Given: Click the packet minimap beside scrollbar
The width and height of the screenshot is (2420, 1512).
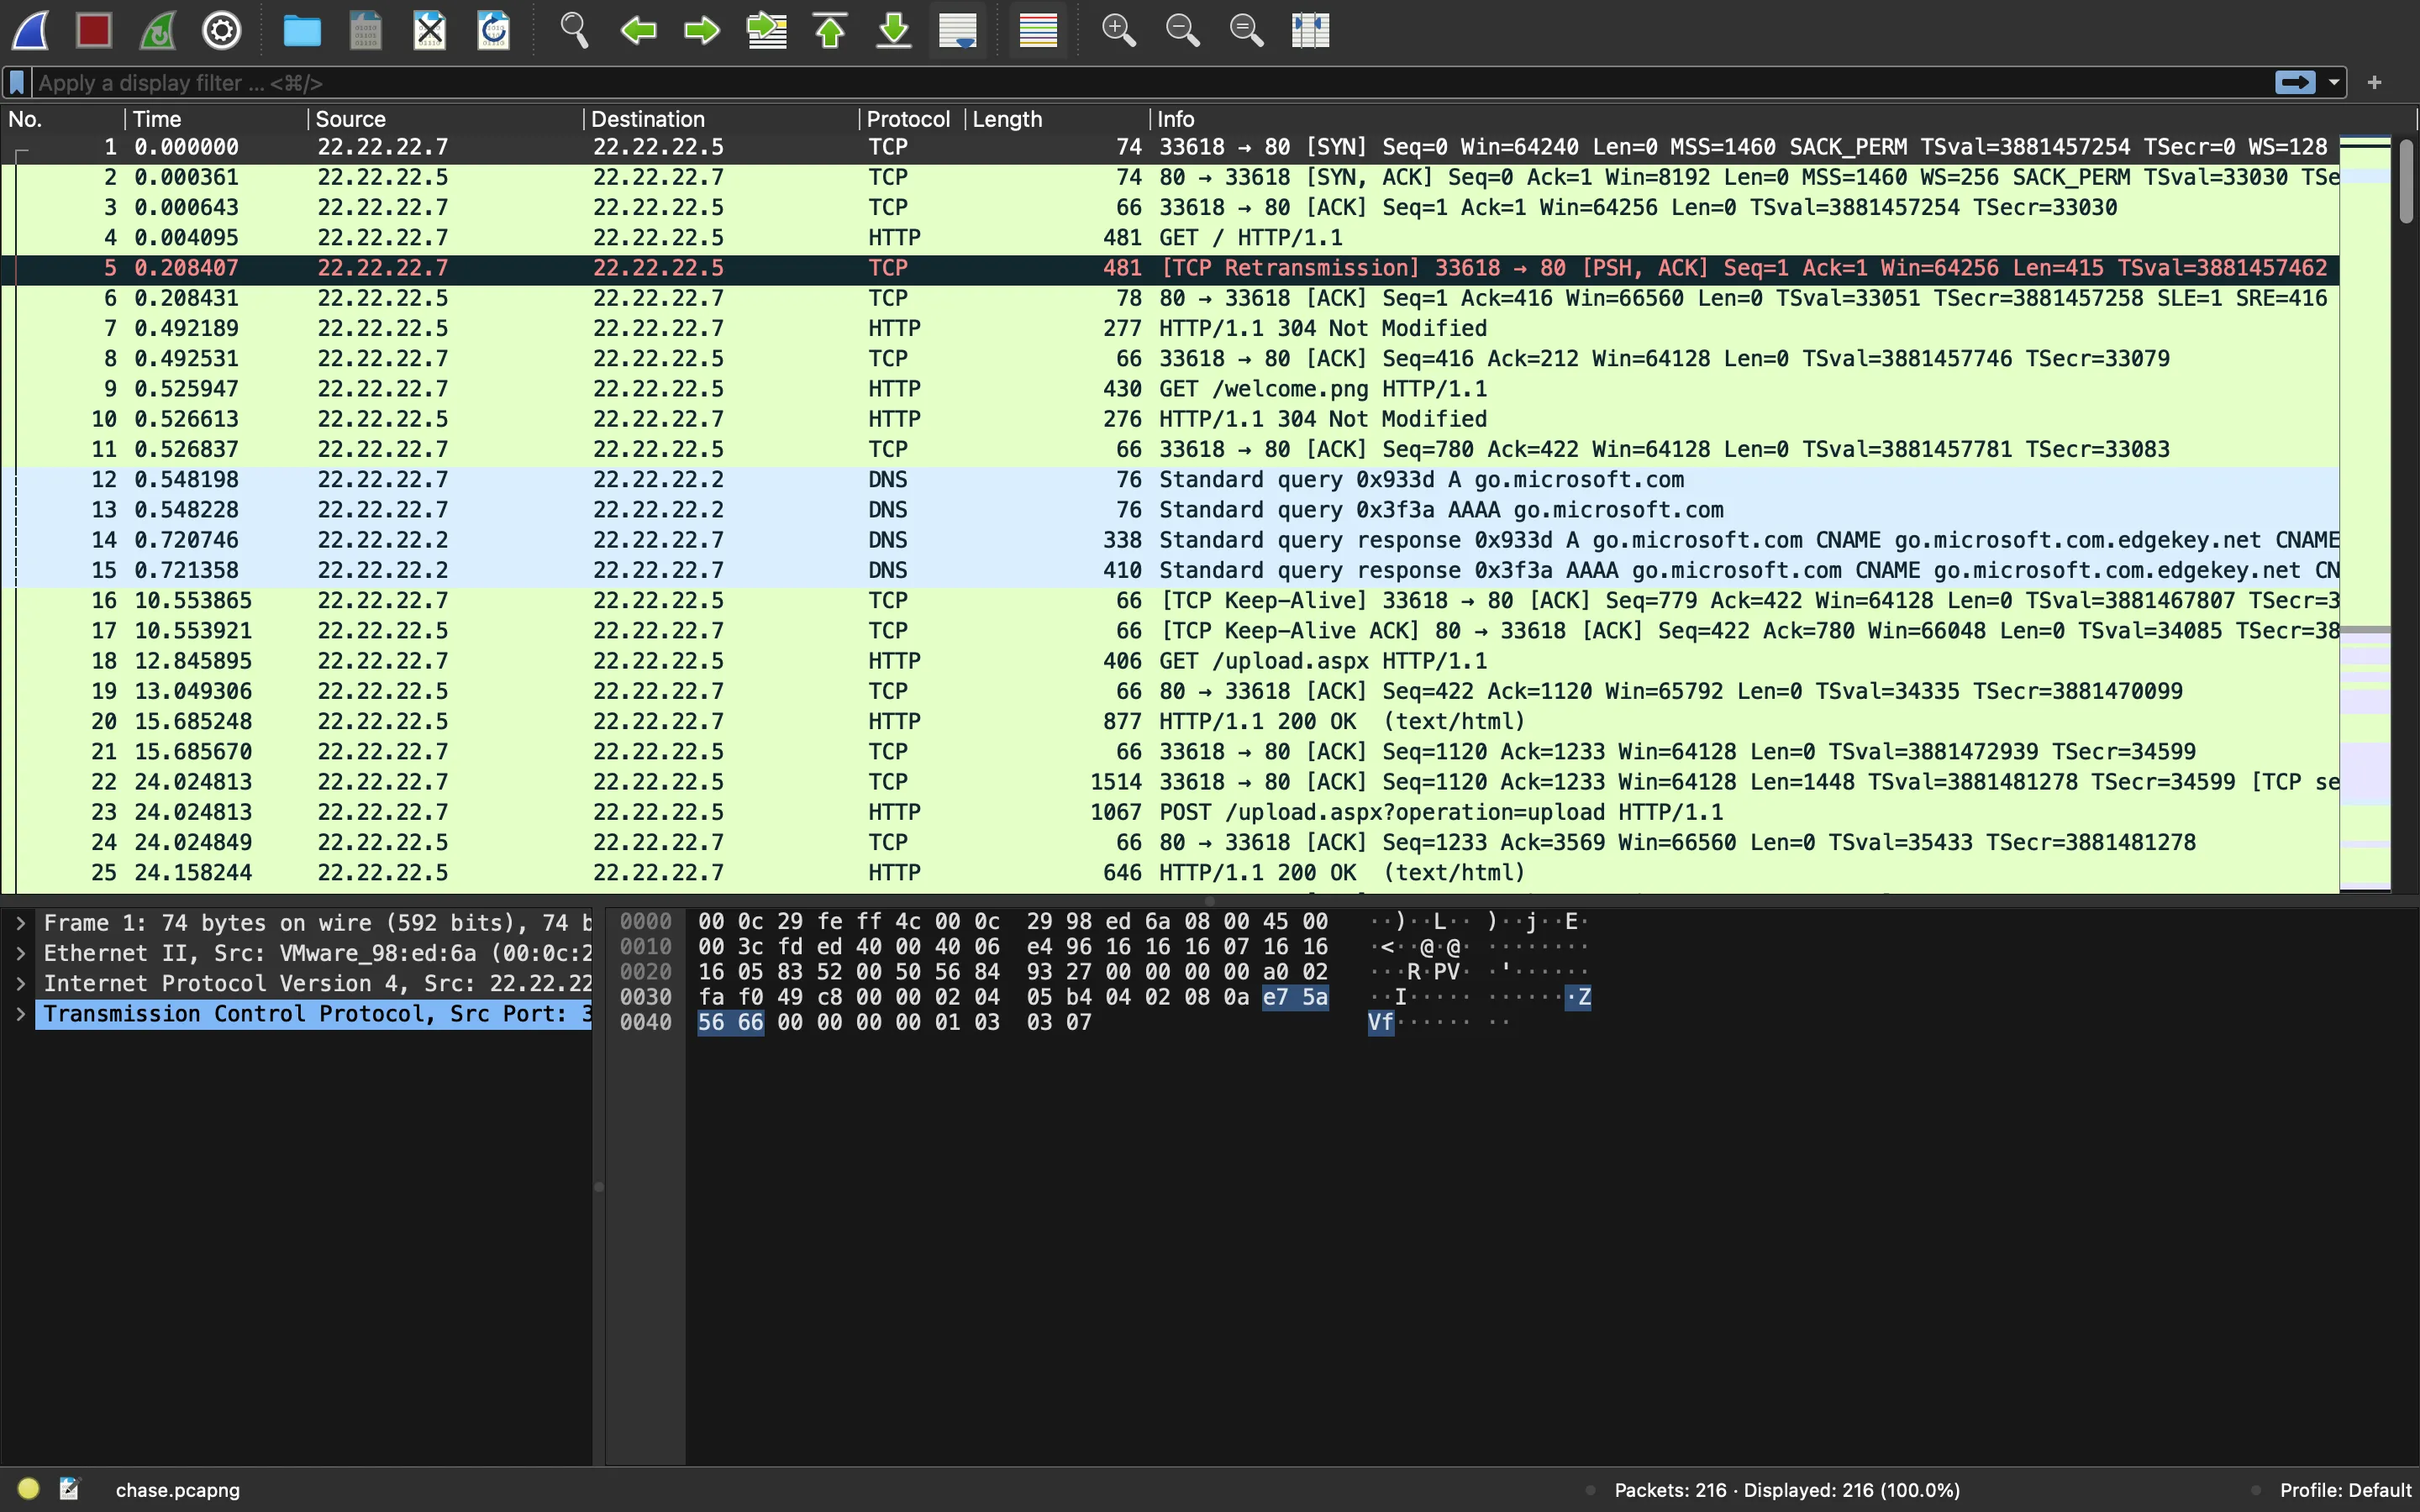Looking at the screenshot, I should click(2365, 512).
